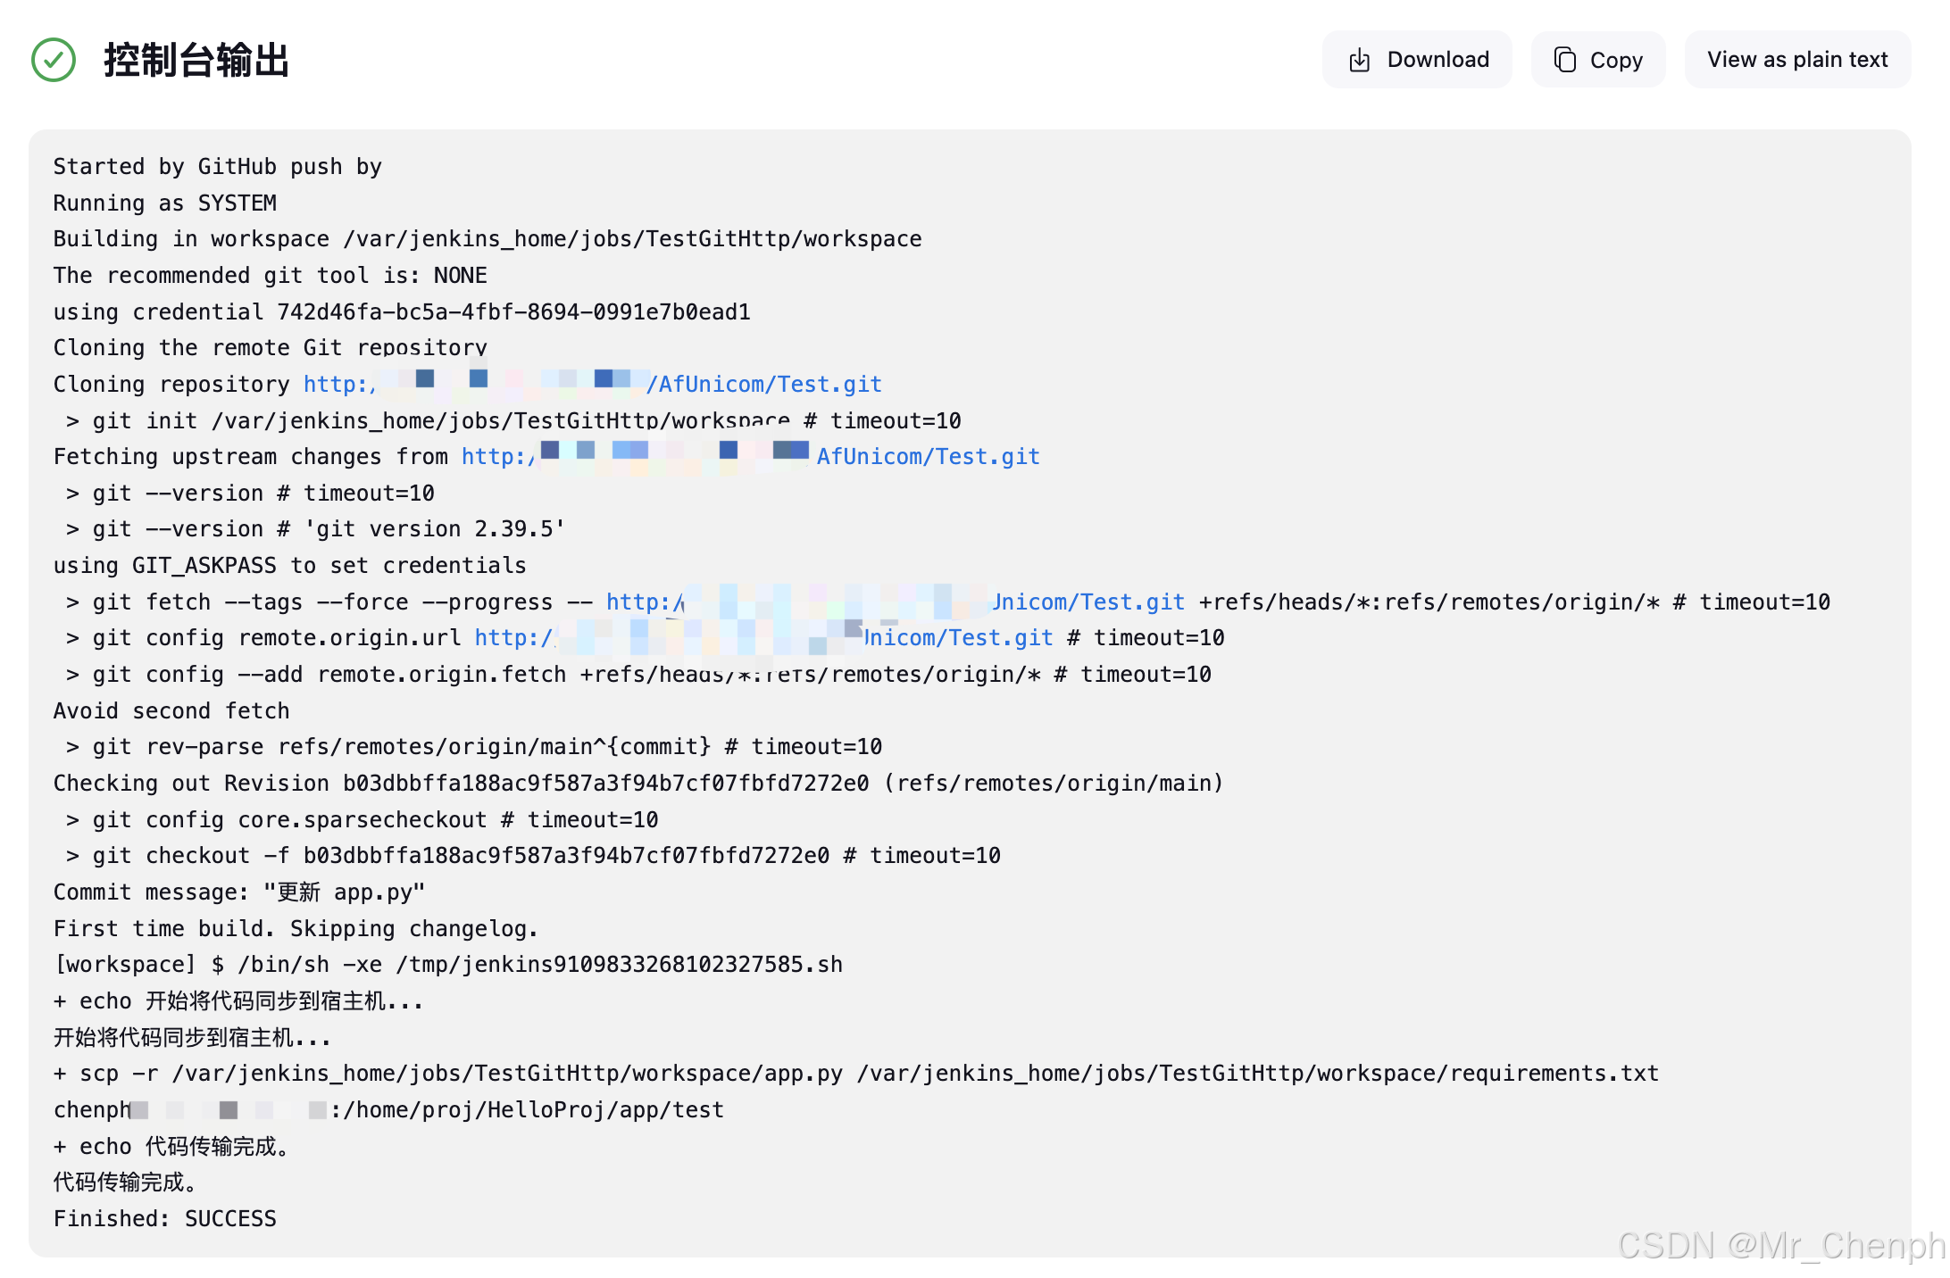The height and width of the screenshot is (1278, 1950).
Task: Click the Started by GitHub push line
Action: pos(217,167)
